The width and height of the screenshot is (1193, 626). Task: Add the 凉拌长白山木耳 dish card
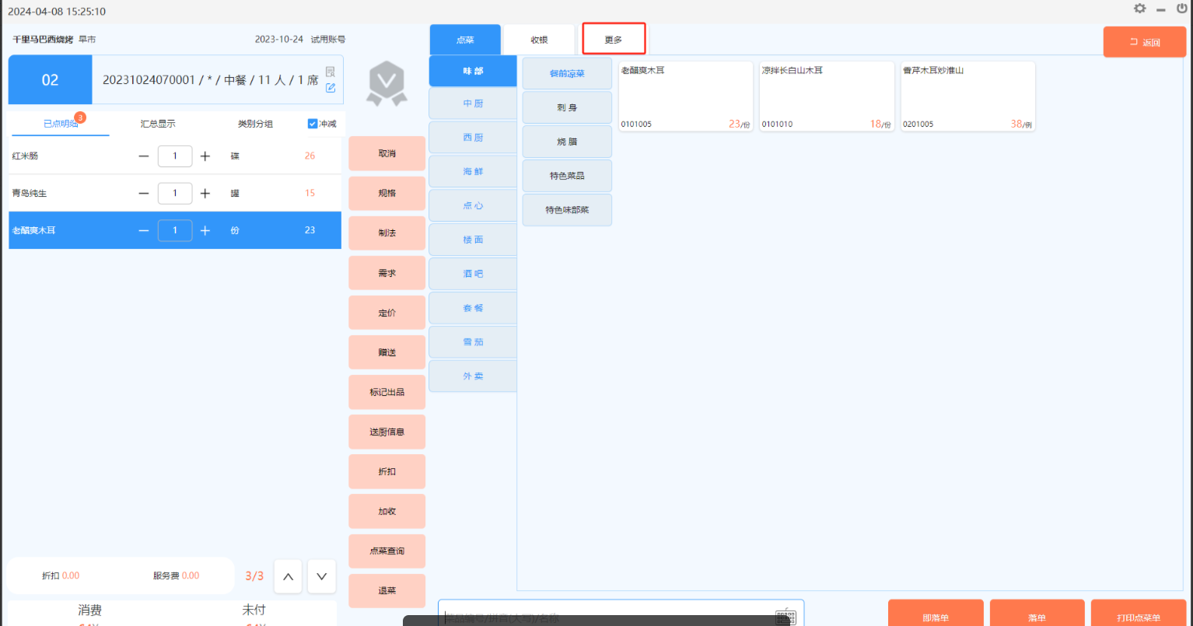click(826, 97)
